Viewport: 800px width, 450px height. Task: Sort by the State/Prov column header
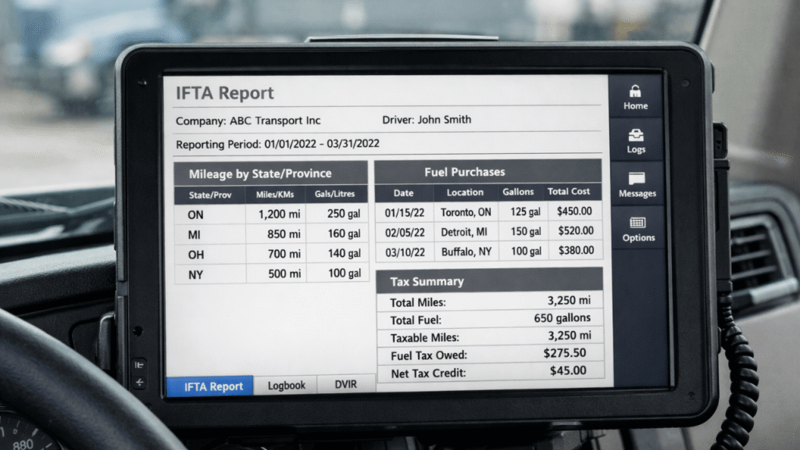coord(209,194)
